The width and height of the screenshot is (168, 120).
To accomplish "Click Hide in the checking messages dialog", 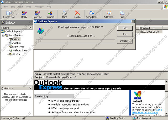I will click(x=125, y=28).
